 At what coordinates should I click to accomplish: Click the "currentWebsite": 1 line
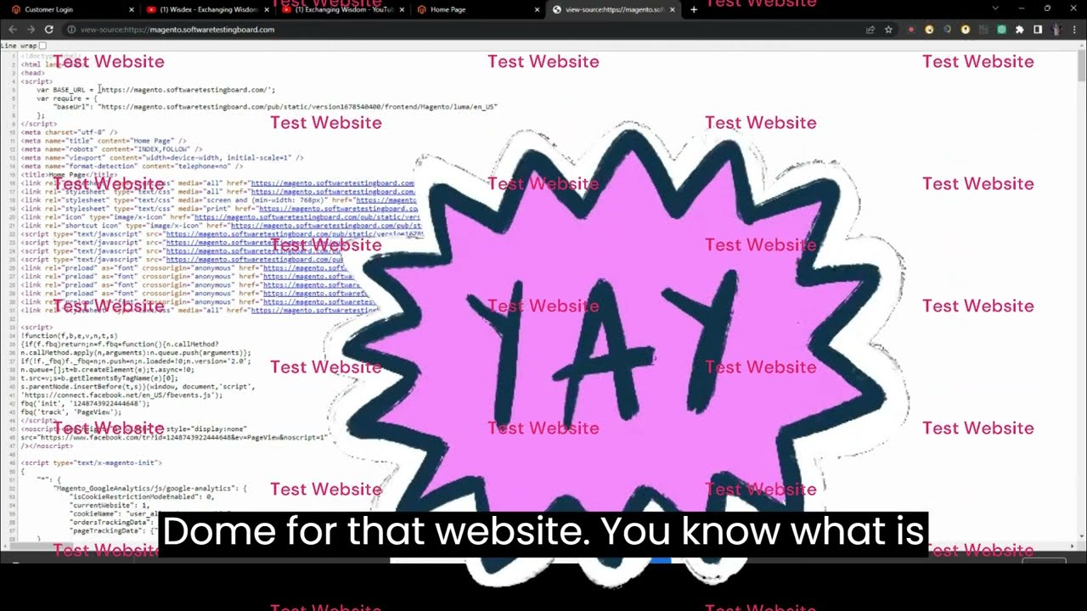point(109,506)
